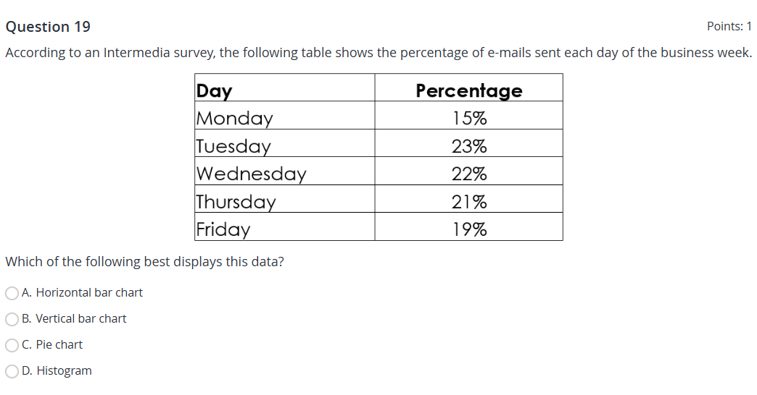The height and width of the screenshot is (395, 757).
Task: Select the Tuesday table cell
Action: (x=285, y=146)
